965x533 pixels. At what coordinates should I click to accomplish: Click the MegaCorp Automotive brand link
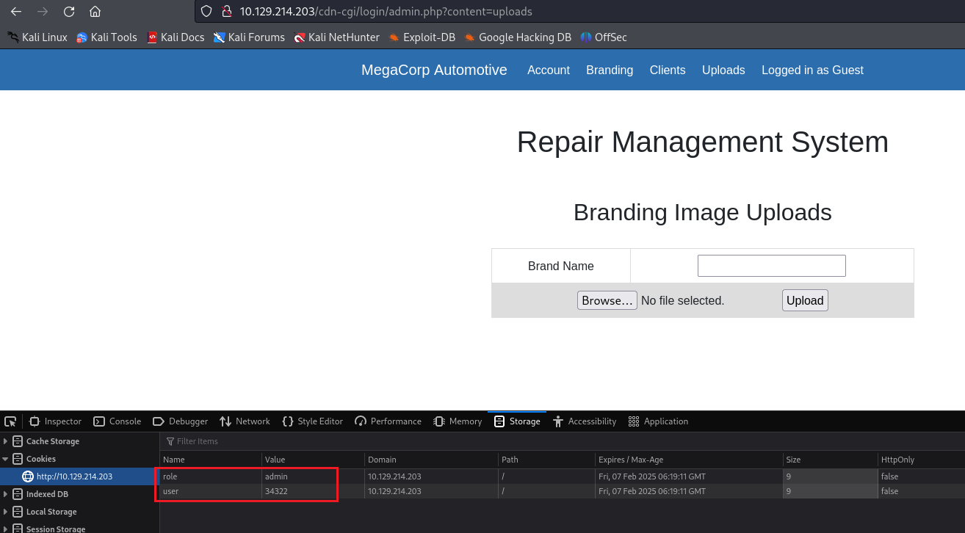(x=434, y=70)
